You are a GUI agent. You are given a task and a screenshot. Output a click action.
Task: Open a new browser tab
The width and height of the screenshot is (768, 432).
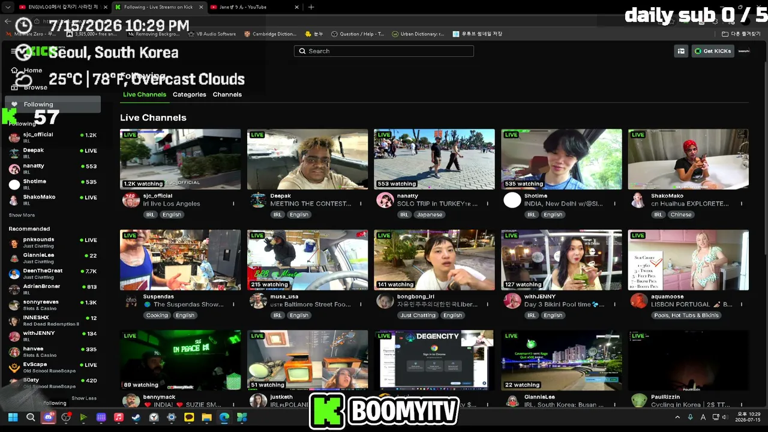pos(311,7)
